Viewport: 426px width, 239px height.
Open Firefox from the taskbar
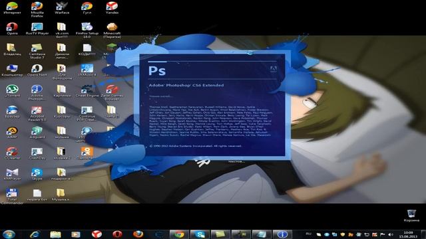coord(138,234)
